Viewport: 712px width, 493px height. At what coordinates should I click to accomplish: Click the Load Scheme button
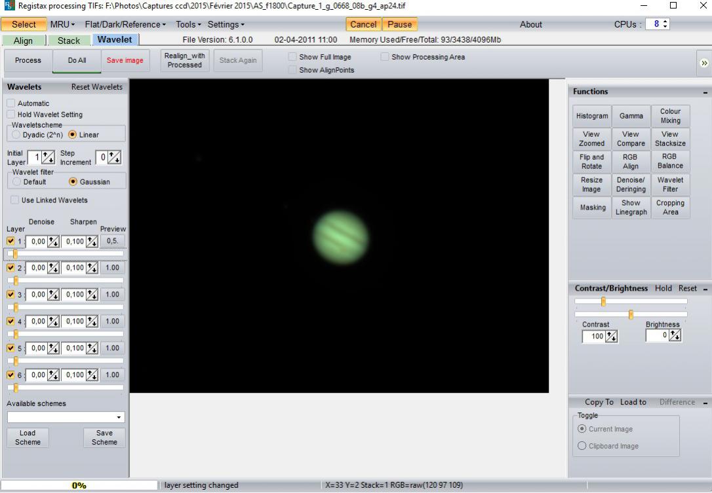pyautogui.click(x=28, y=437)
